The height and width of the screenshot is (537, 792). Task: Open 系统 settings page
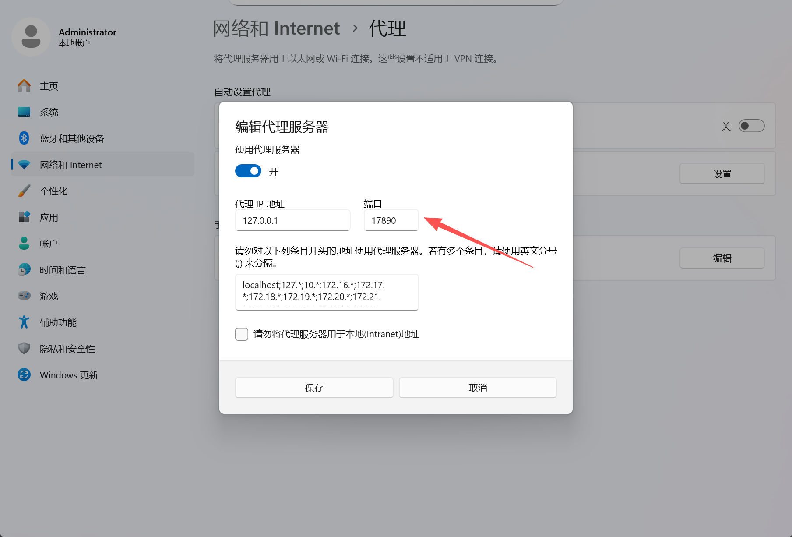click(102, 112)
